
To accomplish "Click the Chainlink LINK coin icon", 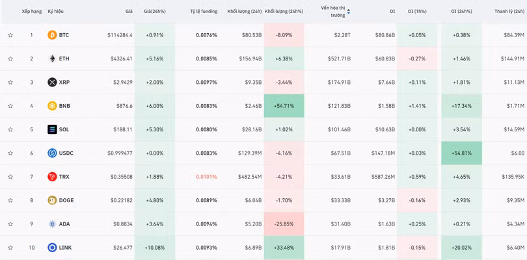I will [x=52, y=248].
